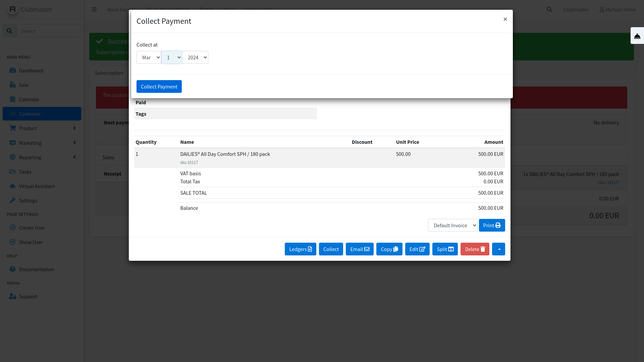Toggle the hamburger sidebar menu icon

pos(94,9)
